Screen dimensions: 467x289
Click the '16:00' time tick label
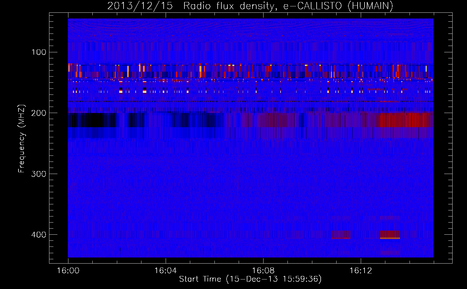click(68, 271)
